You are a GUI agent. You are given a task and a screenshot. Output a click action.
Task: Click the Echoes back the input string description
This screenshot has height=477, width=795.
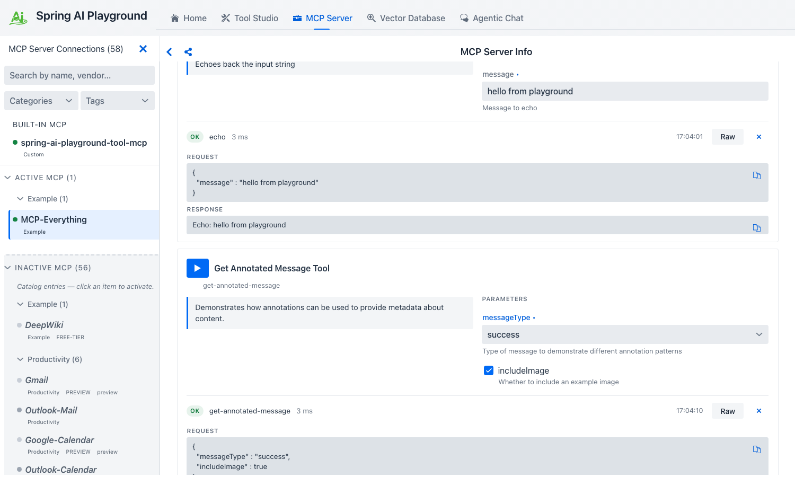[x=245, y=64]
